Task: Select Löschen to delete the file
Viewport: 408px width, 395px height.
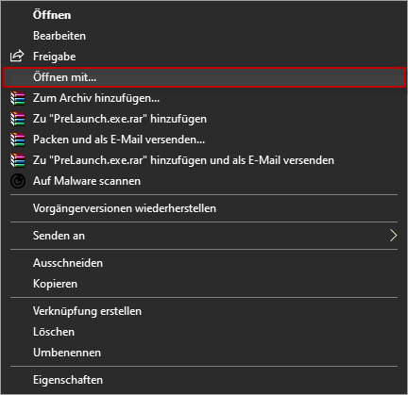Action: click(x=204, y=332)
